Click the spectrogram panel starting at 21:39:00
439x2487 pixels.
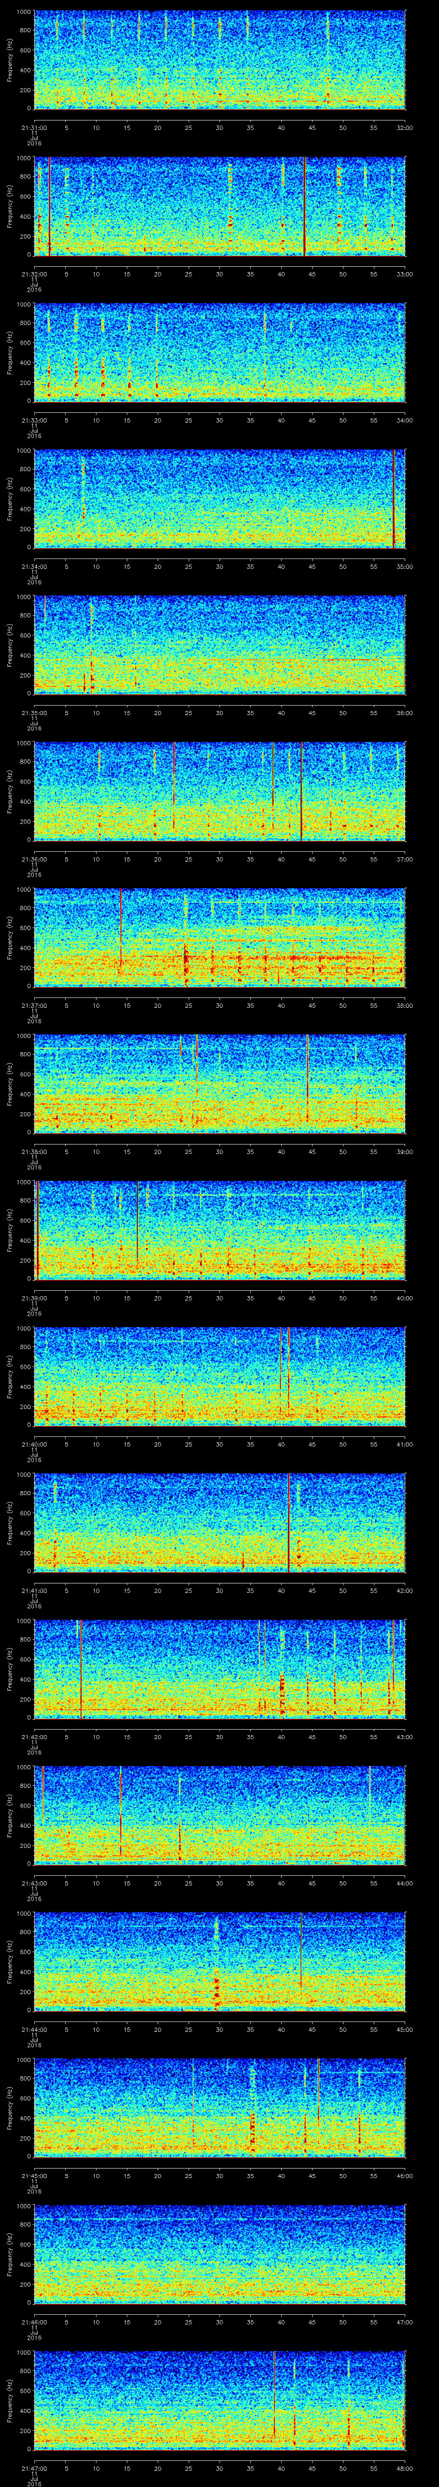pos(219,1230)
